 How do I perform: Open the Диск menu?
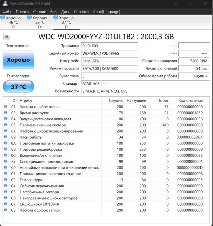65,12
